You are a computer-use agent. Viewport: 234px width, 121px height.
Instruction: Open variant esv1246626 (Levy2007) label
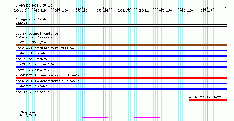point(205,97)
